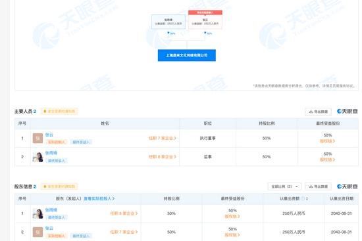
Task: Expand 任职 8 家企业 in 主要人员 row 2
Action: coord(163,157)
